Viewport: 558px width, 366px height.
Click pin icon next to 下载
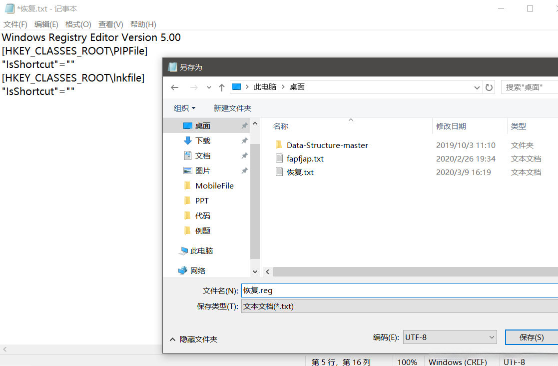pos(244,140)
